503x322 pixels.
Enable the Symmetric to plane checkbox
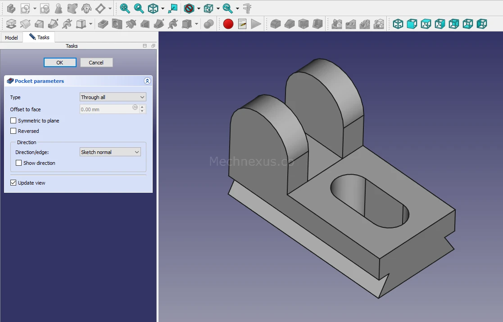[x=14, y=121]
